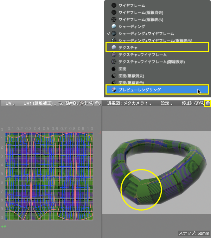The image size is (211, 238).
Task: Click magnifier zoom icon in perspective view toolbar
Action: click(202, 103)
